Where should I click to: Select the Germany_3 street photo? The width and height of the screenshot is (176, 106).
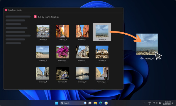[x=82, y=31]
